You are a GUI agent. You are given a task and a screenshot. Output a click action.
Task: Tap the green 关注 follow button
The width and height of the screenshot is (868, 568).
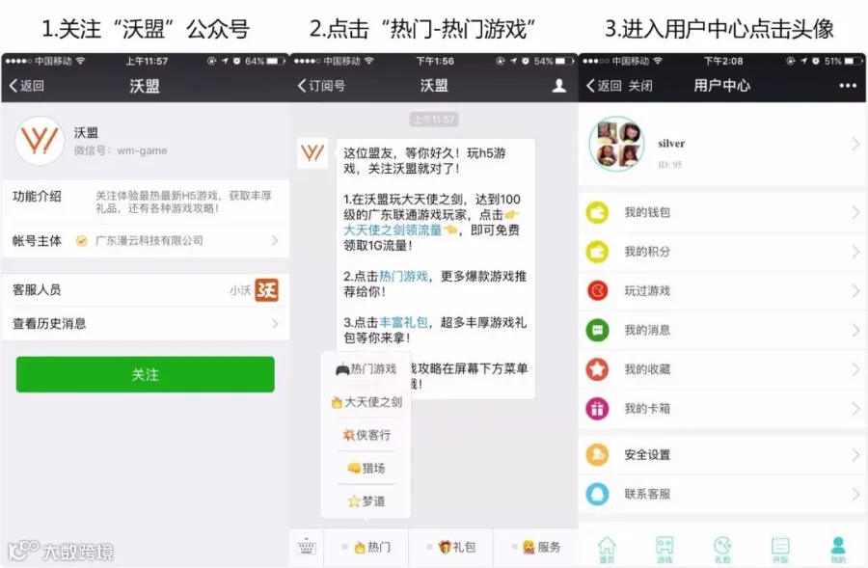[145, 374]
